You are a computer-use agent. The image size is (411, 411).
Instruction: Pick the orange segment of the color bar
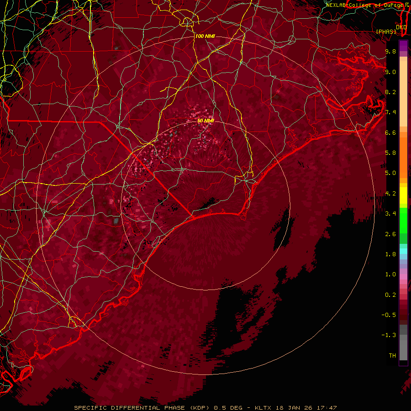[403, 157]
